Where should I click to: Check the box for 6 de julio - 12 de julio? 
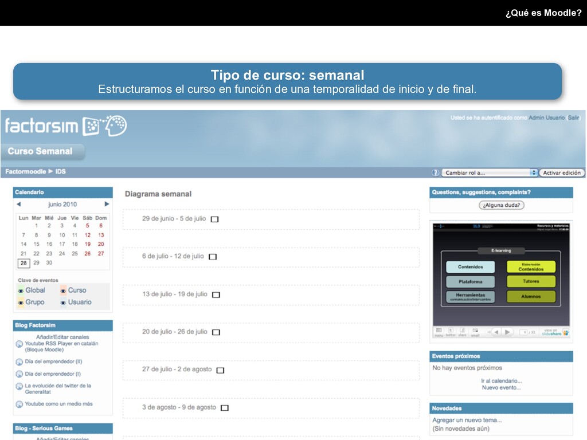point(213,257)
